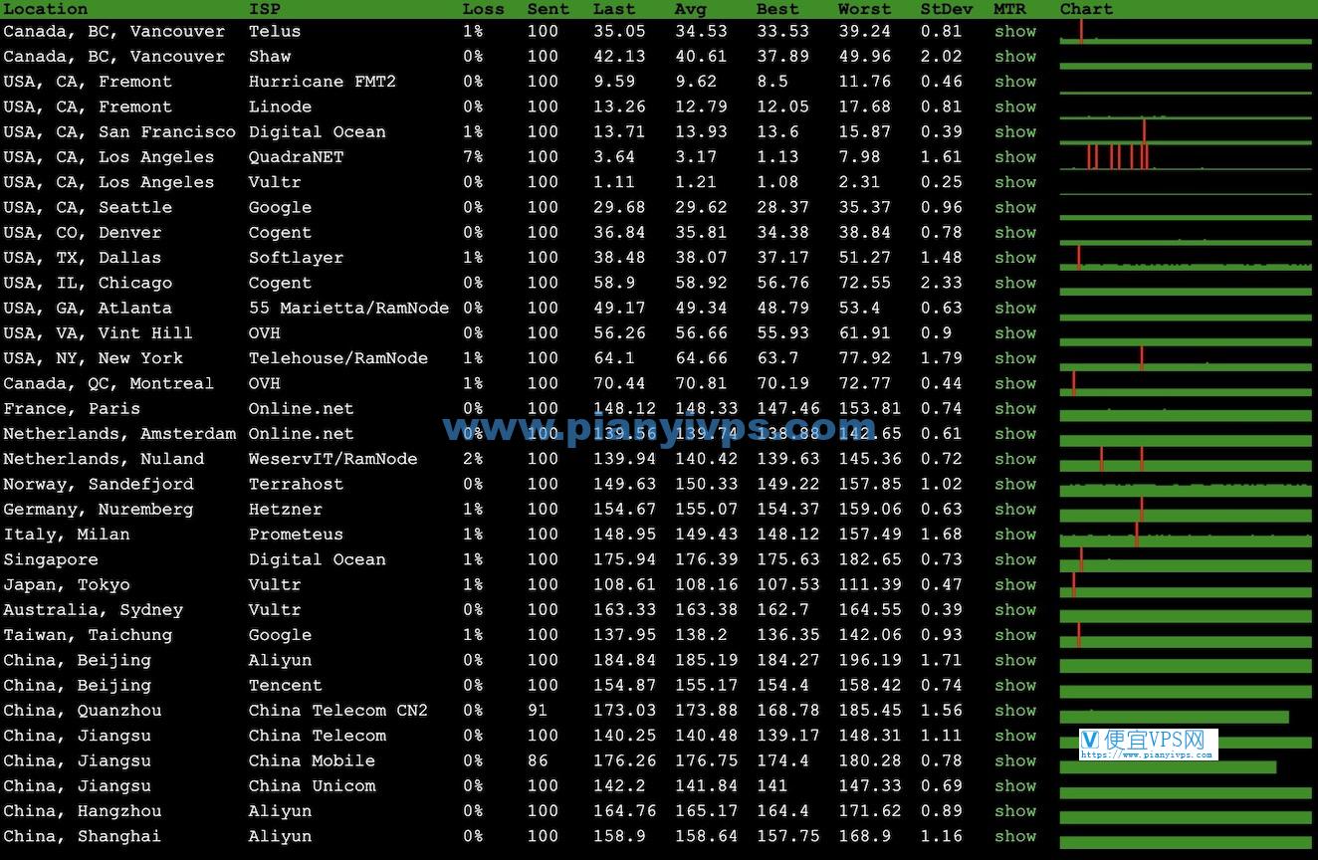1318x860 pixels.
Task: Click the 'Last' column header
Action: click(x=614, y=9)
